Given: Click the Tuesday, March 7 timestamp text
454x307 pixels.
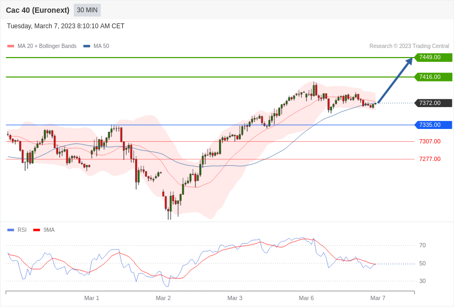Looking at the screenshot, I should coord(66,26).
